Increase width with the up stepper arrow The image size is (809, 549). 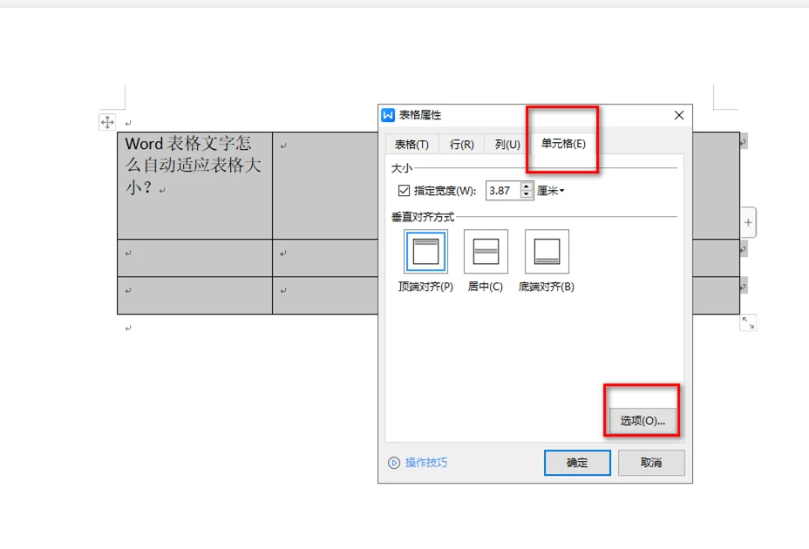pos(527,186)
